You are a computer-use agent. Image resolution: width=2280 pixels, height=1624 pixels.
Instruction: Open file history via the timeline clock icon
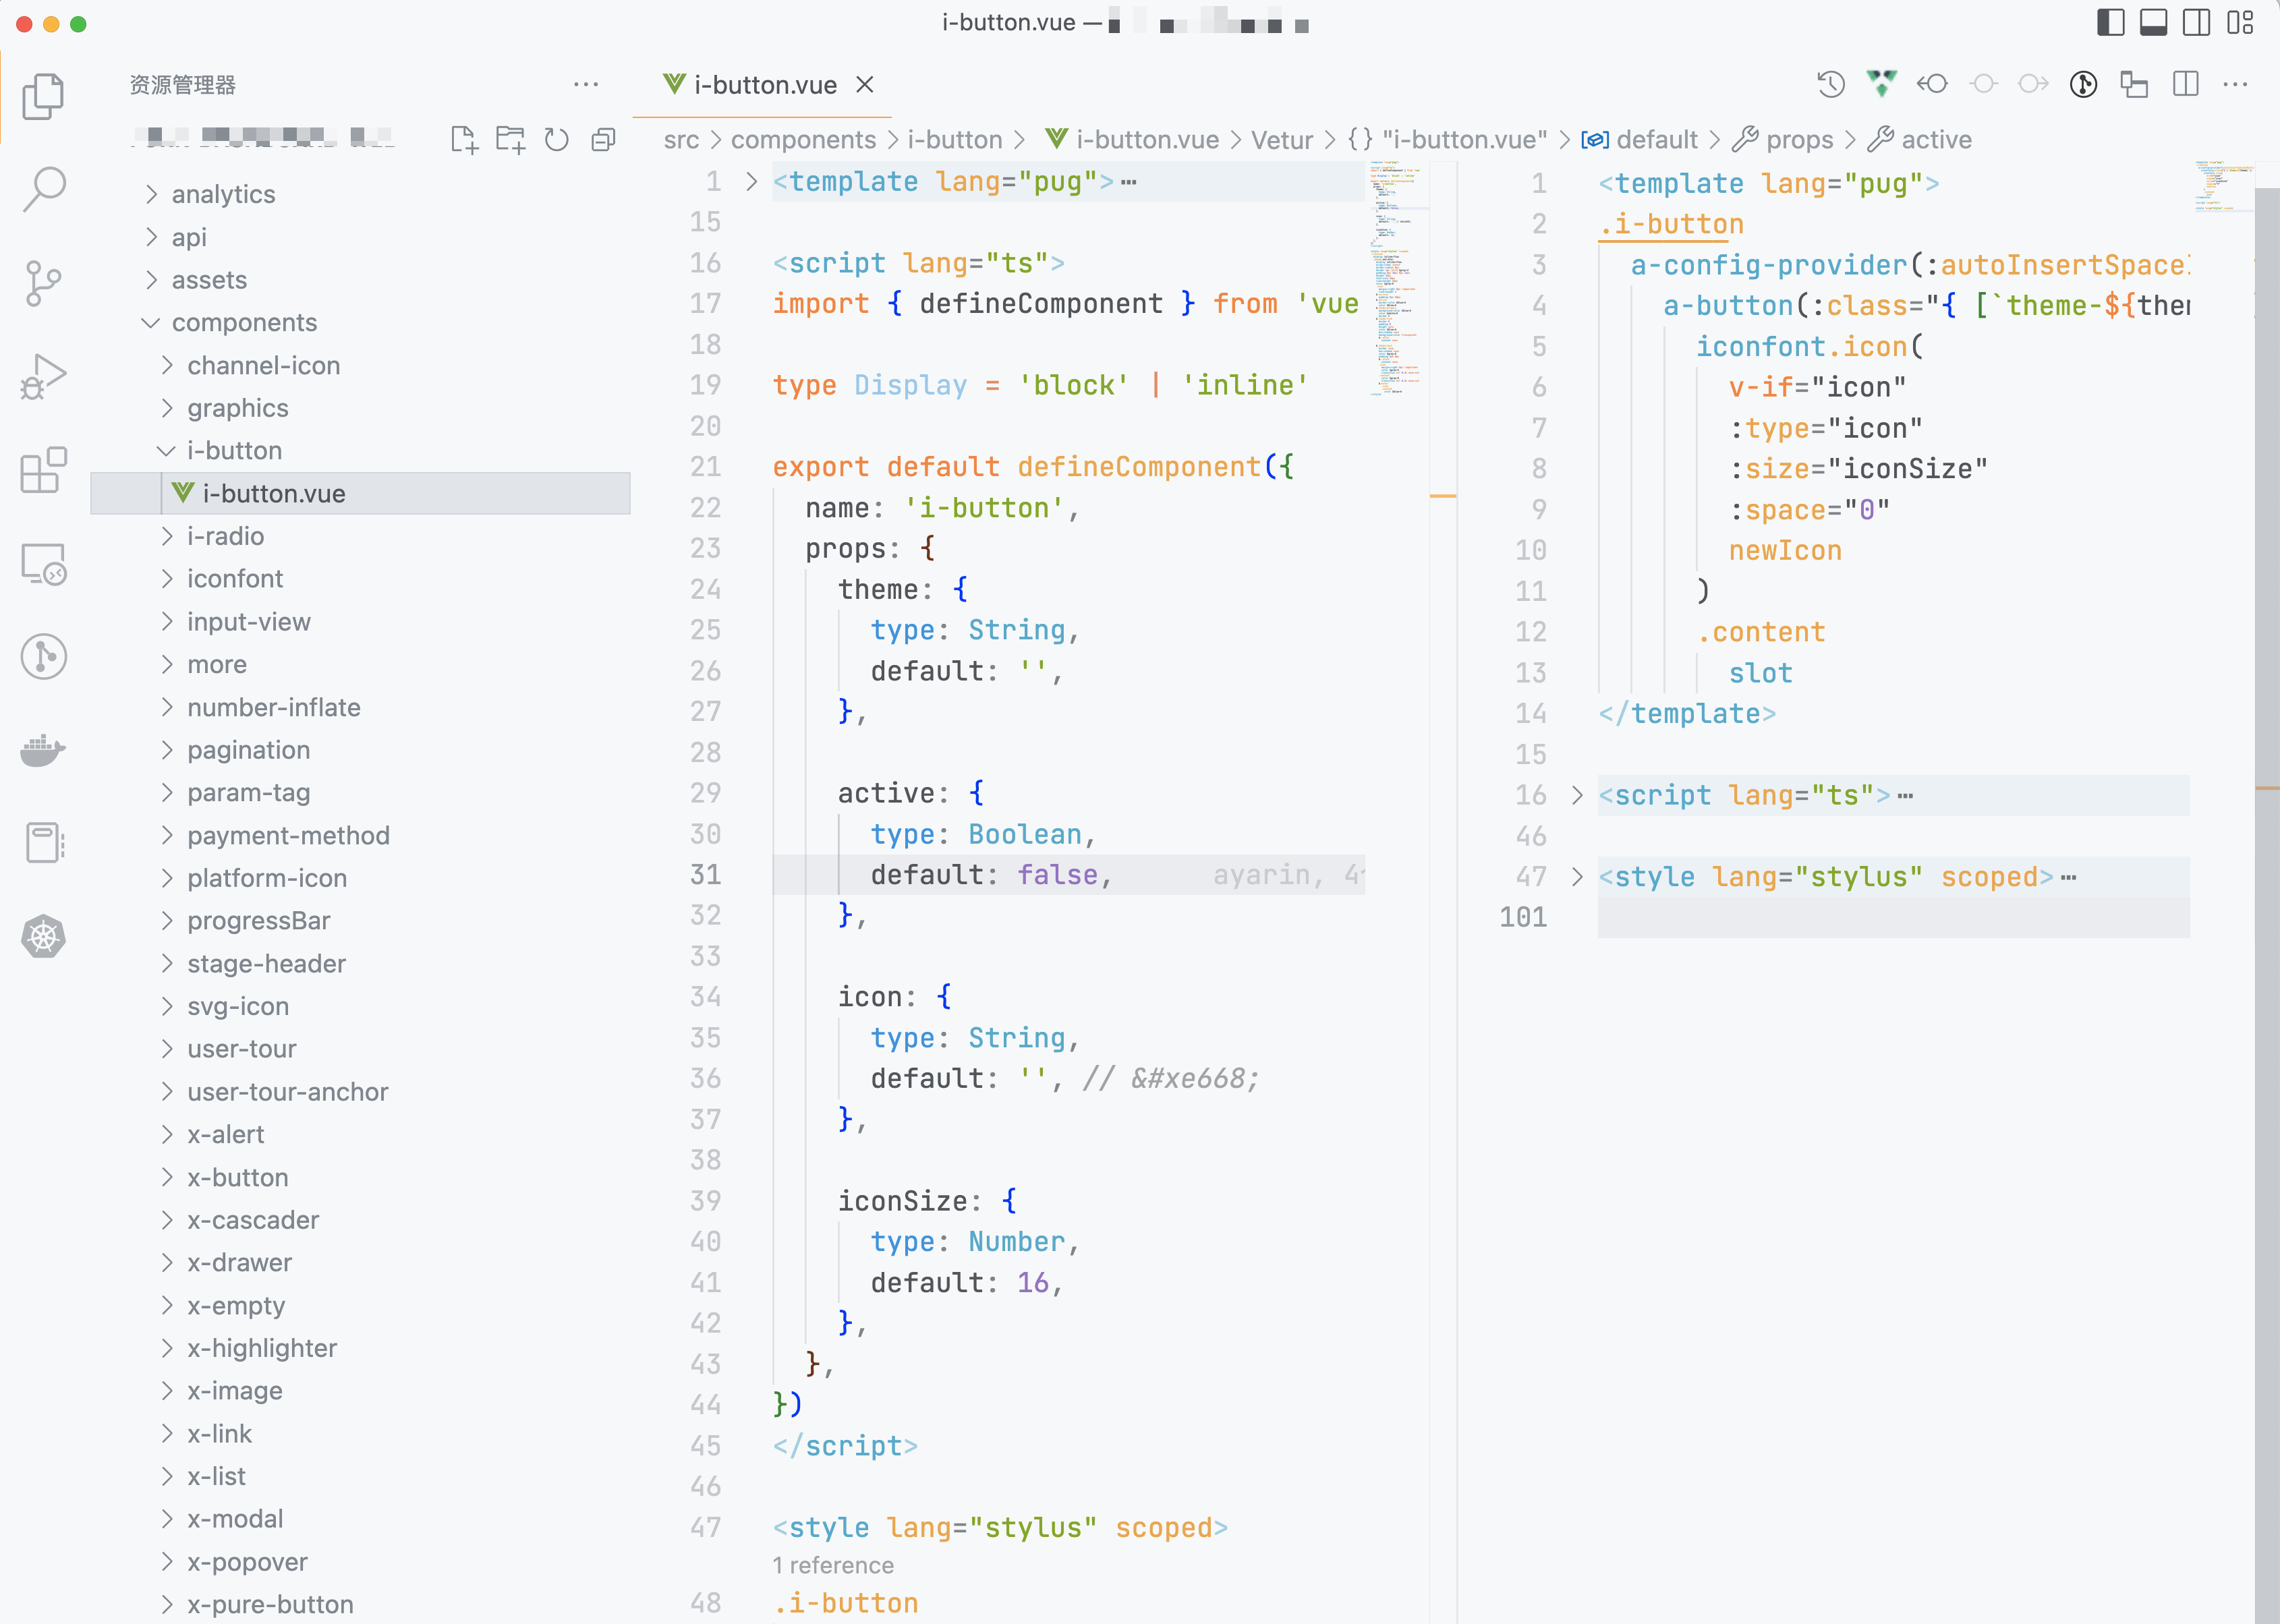pyautogui.click(x=1830, y=84)
